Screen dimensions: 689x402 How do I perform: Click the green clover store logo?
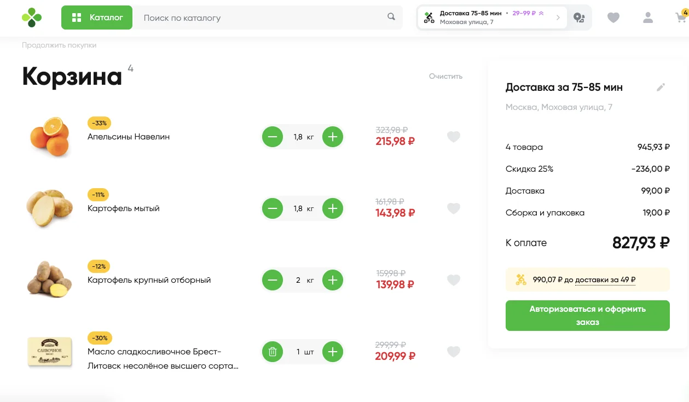coord(32,18)
